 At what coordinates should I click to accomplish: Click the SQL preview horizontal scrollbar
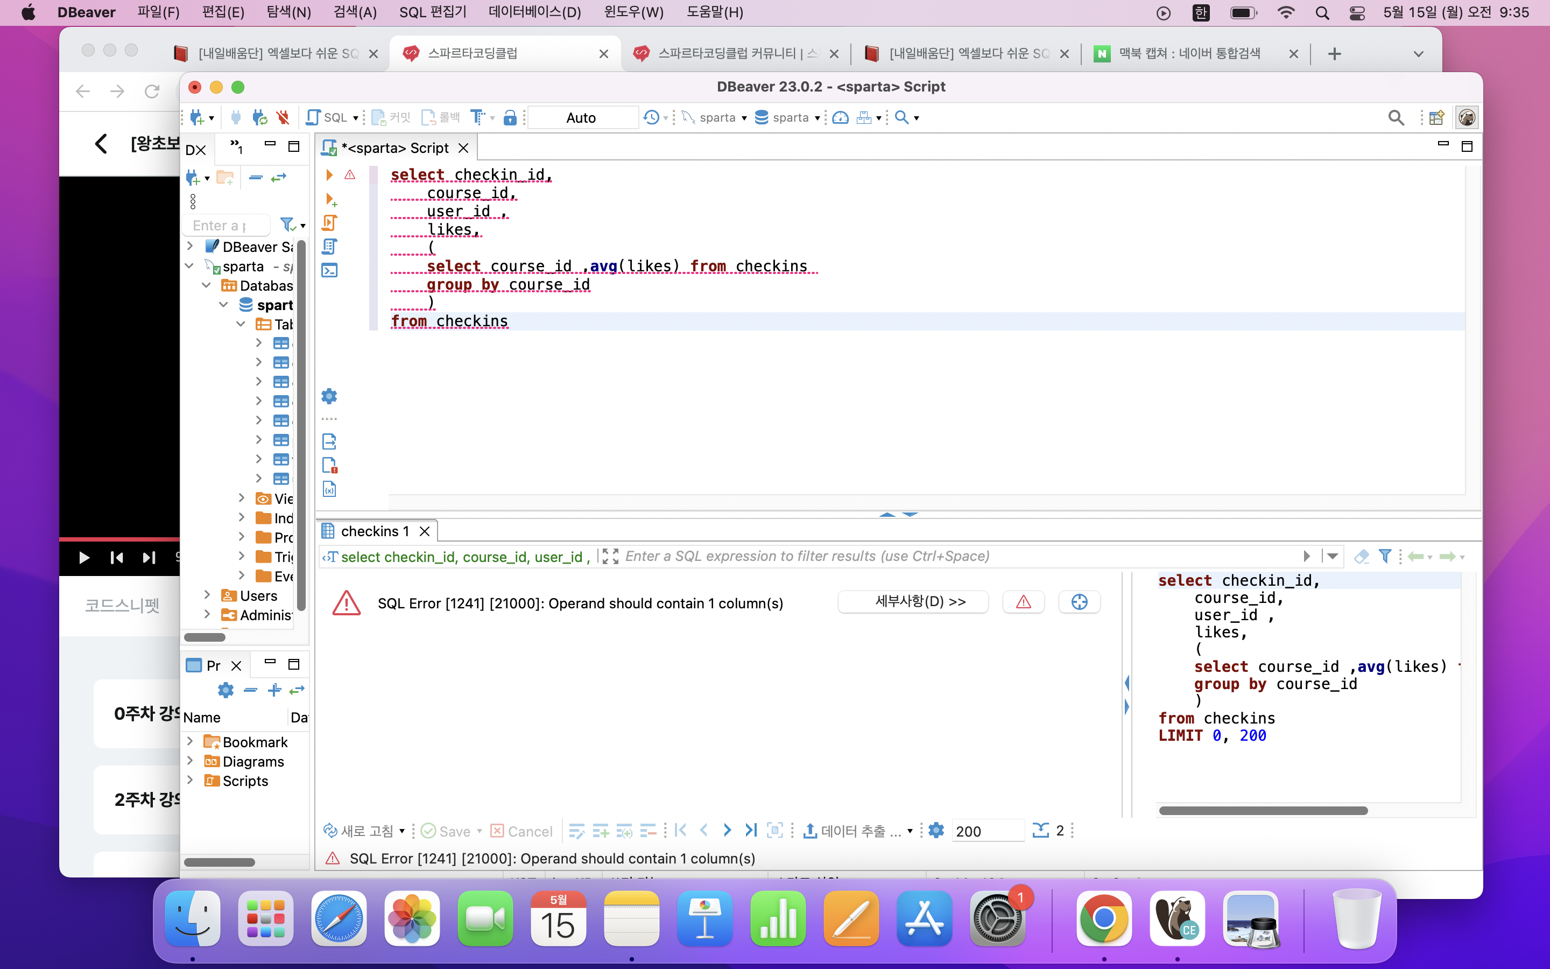1263,811
